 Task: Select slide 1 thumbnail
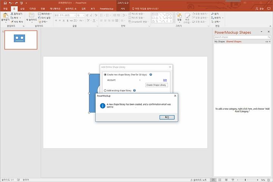coord(21,40)
